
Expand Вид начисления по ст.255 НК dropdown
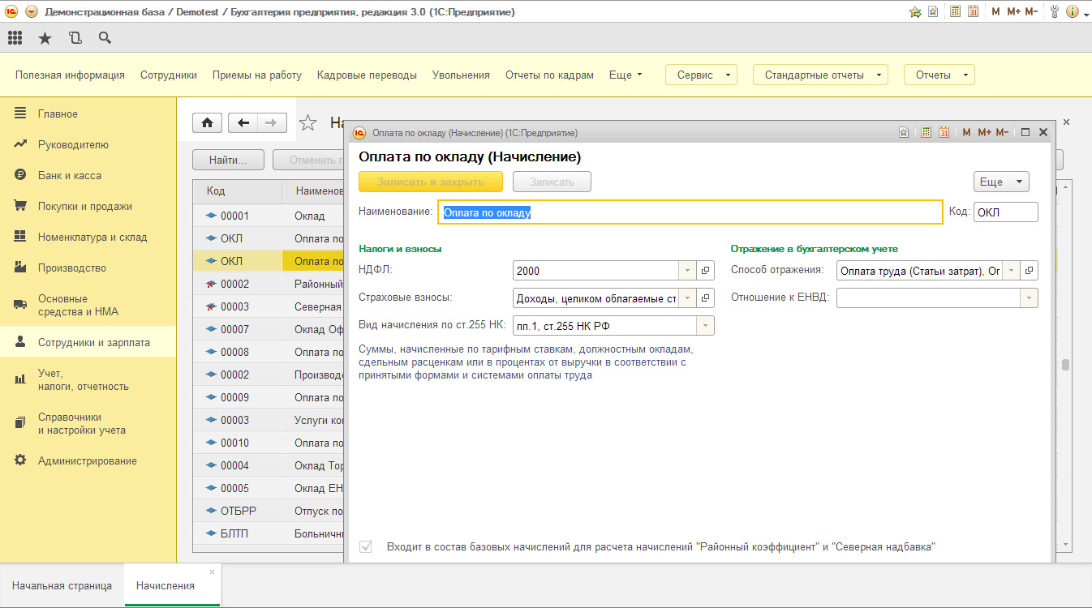tap(706, 326)
